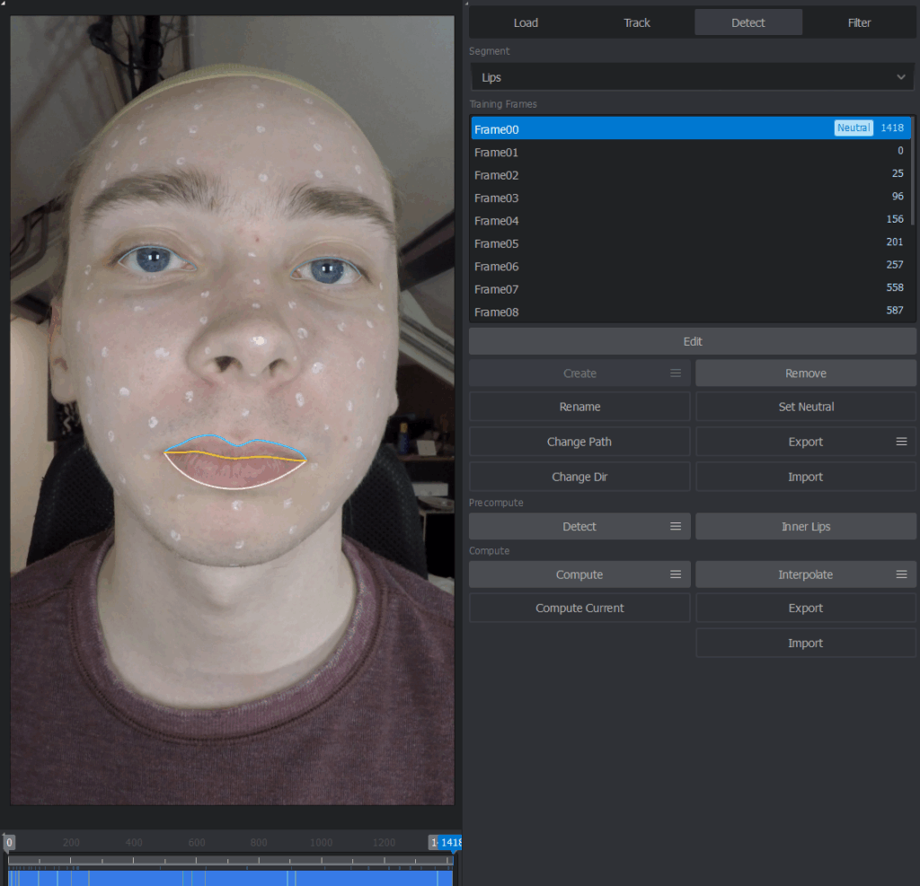Click the Set Neutral button

click(x=806, y=407)
